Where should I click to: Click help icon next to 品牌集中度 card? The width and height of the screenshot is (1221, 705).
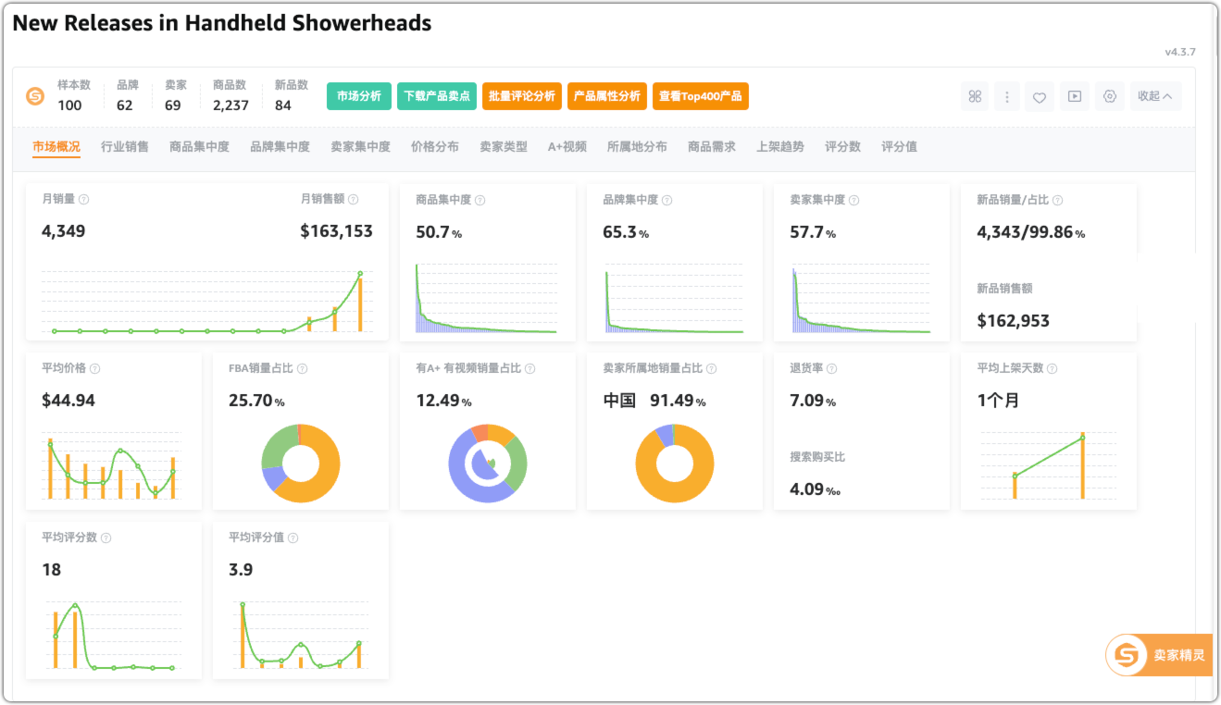pyautogui.click(x=667, y=200)
